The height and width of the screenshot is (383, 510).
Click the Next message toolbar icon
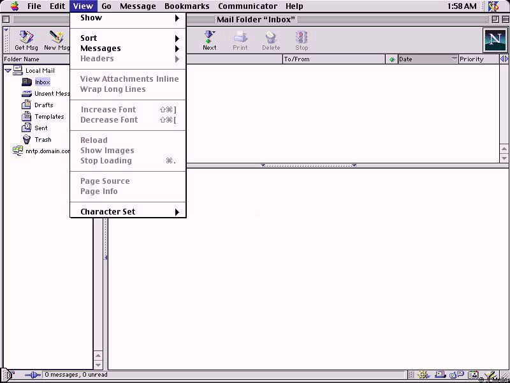tap(209, 40)
